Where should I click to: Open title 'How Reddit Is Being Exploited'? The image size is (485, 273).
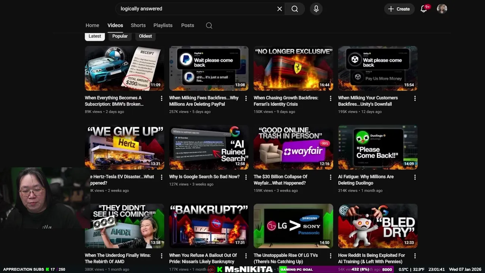pos(372,259)
